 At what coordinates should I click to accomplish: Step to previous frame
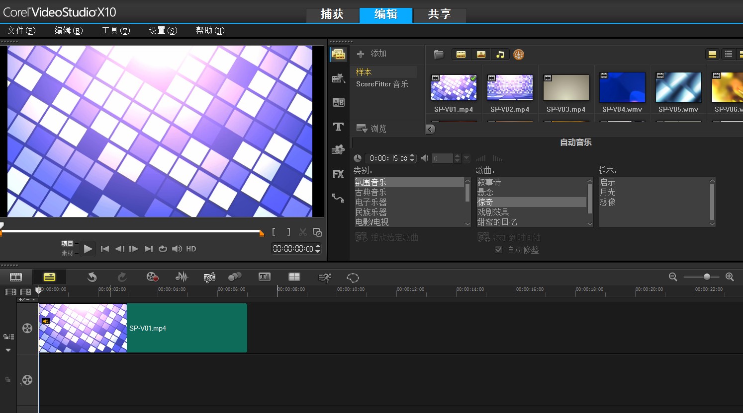pyautogui.click(x=119, y=249)
